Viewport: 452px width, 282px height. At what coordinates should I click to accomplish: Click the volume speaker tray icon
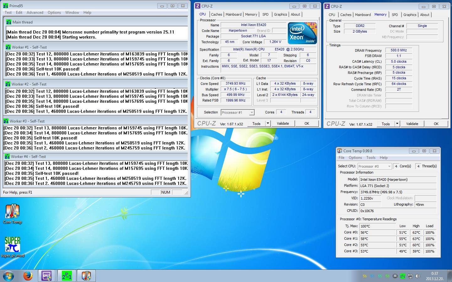(417, 276)
